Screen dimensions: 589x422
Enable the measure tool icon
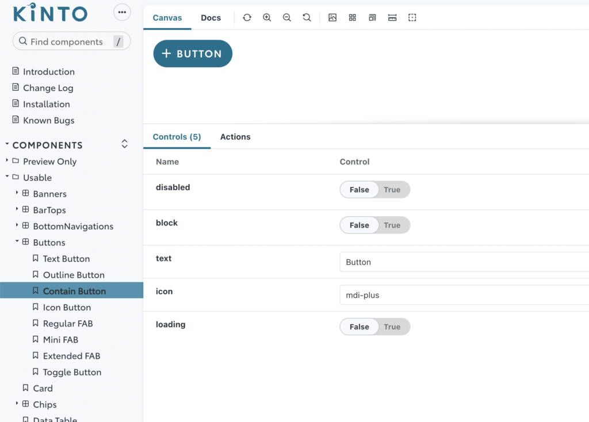click(392, 18)
